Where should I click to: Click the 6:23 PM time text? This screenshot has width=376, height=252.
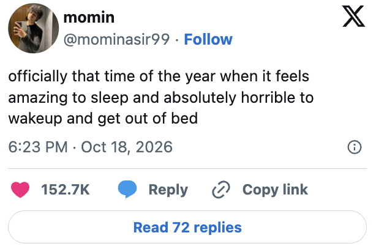coord(38,147)
